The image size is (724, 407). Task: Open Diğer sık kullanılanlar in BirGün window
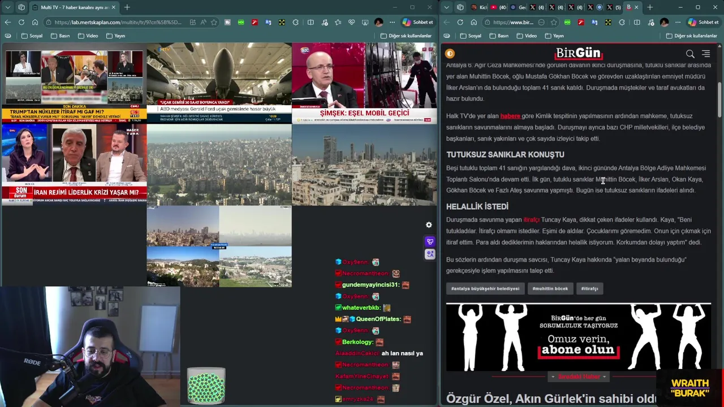(x=691, y=36)
